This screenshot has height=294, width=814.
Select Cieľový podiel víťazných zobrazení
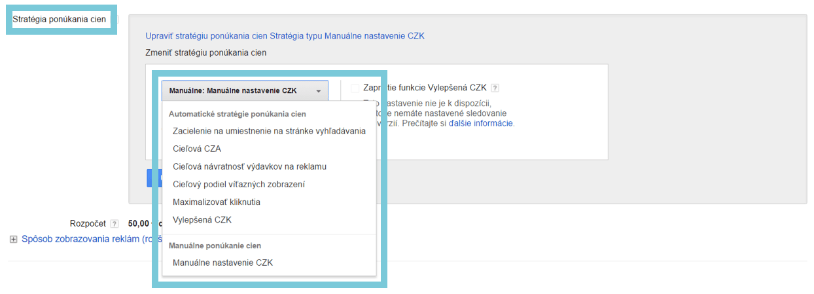click(238, 184)
